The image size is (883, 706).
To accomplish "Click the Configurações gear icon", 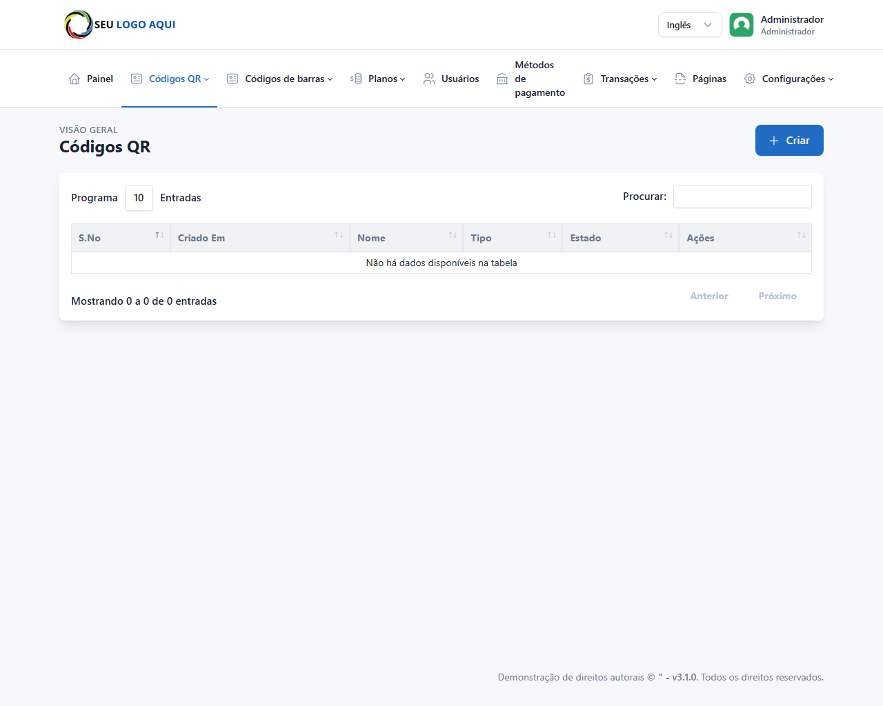I will [x=750, y=79].
